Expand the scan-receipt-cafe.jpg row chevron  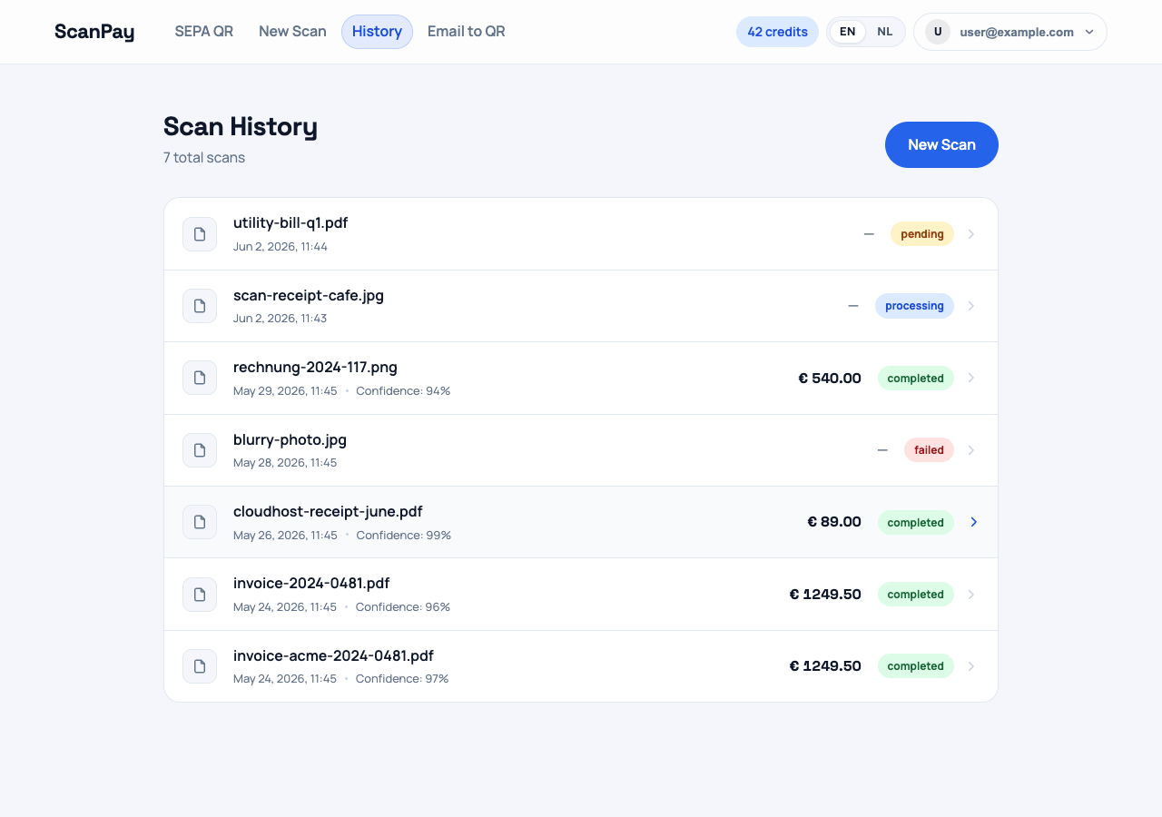click(971, 306)
